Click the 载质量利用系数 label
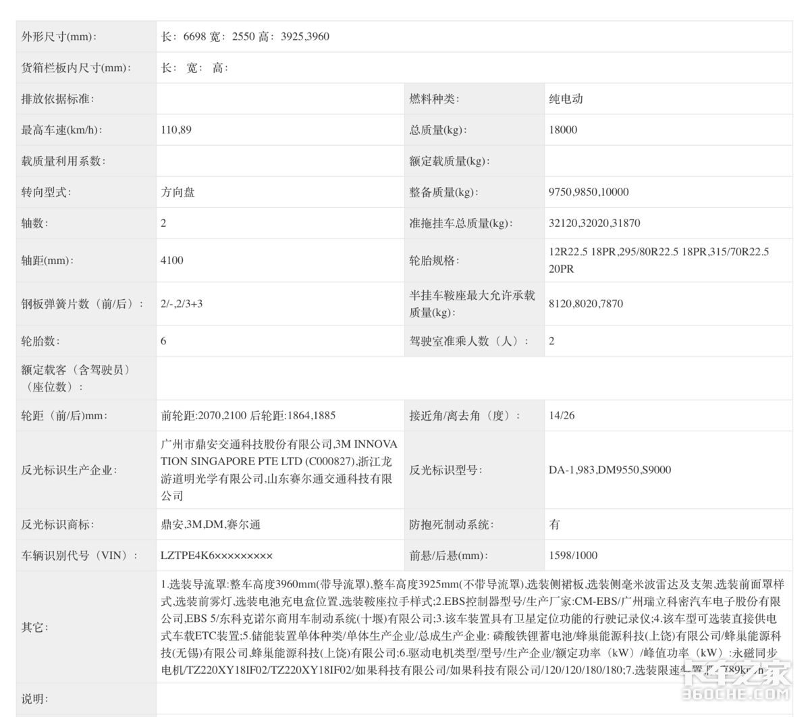The width and height of the screenshot is (810, 717). [63, 161]
